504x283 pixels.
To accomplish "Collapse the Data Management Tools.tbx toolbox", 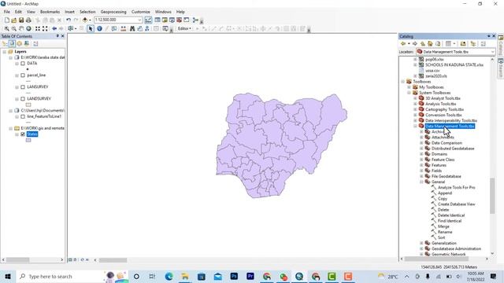I will tap(415, 126).
